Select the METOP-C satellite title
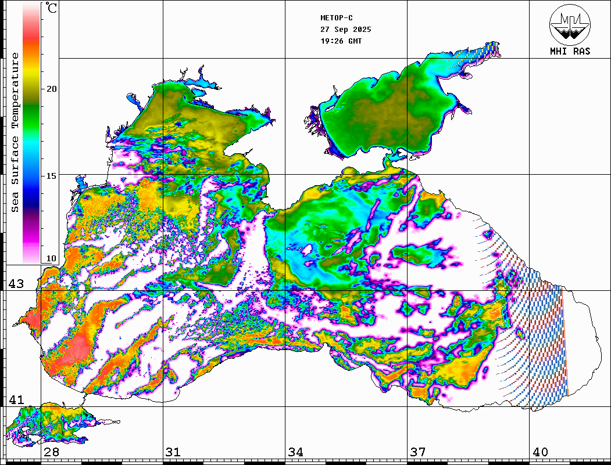The height and width of the screenshot is (465, 611). [337, 18]
